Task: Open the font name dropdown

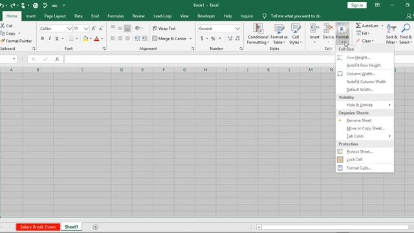Action: pyautogui.click(x=69, y=28)
